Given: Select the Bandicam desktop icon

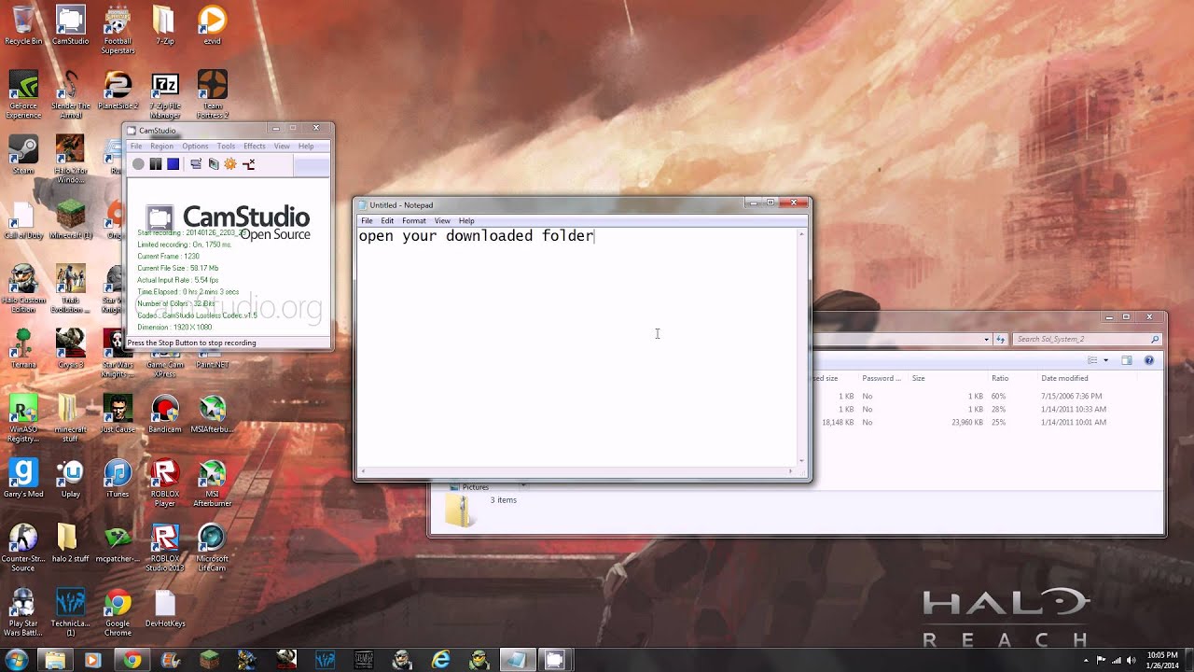Looking at the screenshot, I should (x=165, y=414).
